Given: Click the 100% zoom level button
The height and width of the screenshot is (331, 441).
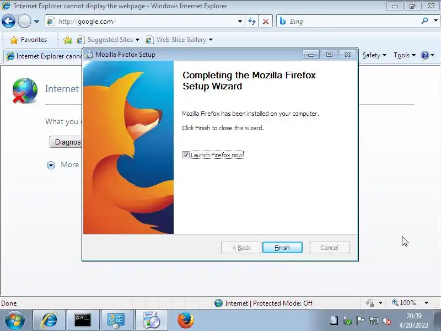Looking at the screenshot, I should (x=404, y=303).
